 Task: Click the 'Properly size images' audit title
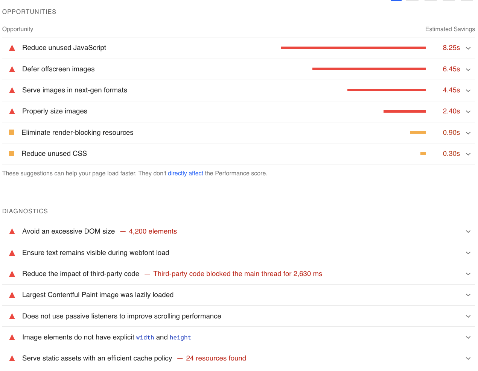(55, 111)
